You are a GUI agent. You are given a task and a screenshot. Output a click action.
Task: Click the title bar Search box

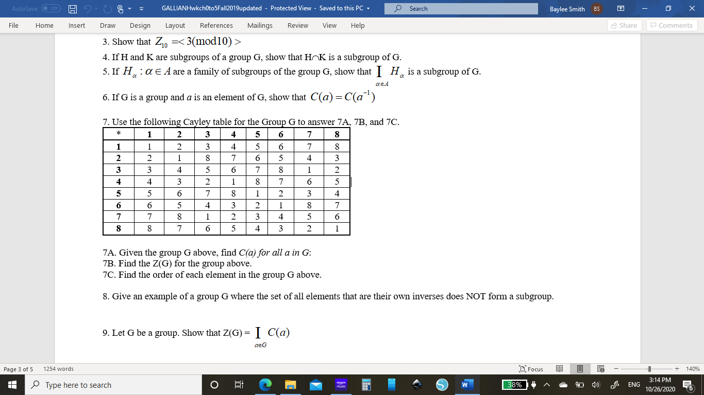pyautogui.click(x=461, y=8)
